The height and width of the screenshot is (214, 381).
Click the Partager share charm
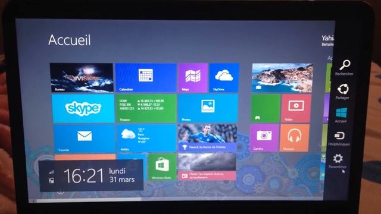[343, 92]
